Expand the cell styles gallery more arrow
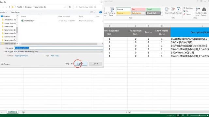Screen dimensions: 209x117 [x=162, y=14]
